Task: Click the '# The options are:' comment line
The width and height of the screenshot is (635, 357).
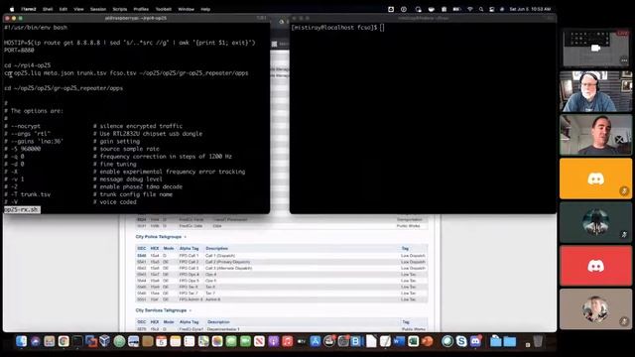Action: [34, 110]
